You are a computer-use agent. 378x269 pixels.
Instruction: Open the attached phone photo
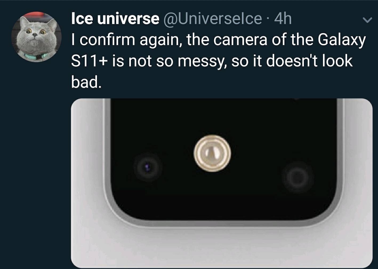[222, 183]
